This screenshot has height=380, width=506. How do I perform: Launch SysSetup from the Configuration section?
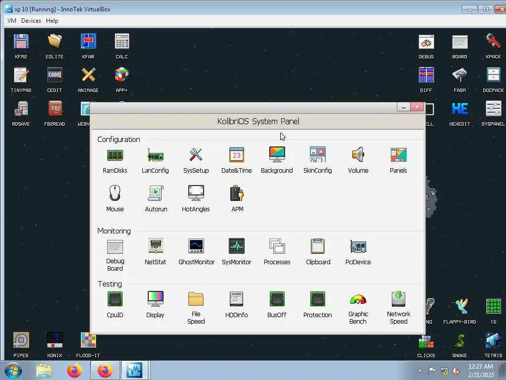pyautogui.click(x=196, y=161)
